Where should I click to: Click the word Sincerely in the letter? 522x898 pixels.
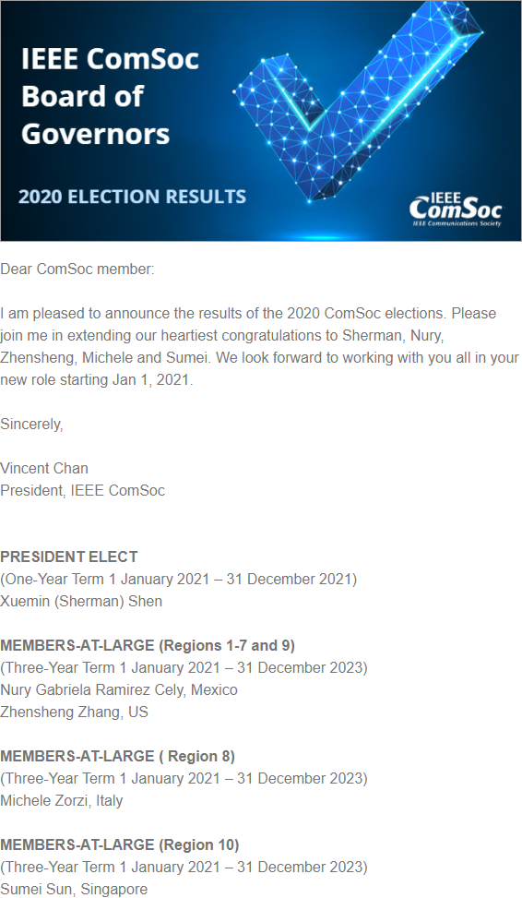coord(30,425)
